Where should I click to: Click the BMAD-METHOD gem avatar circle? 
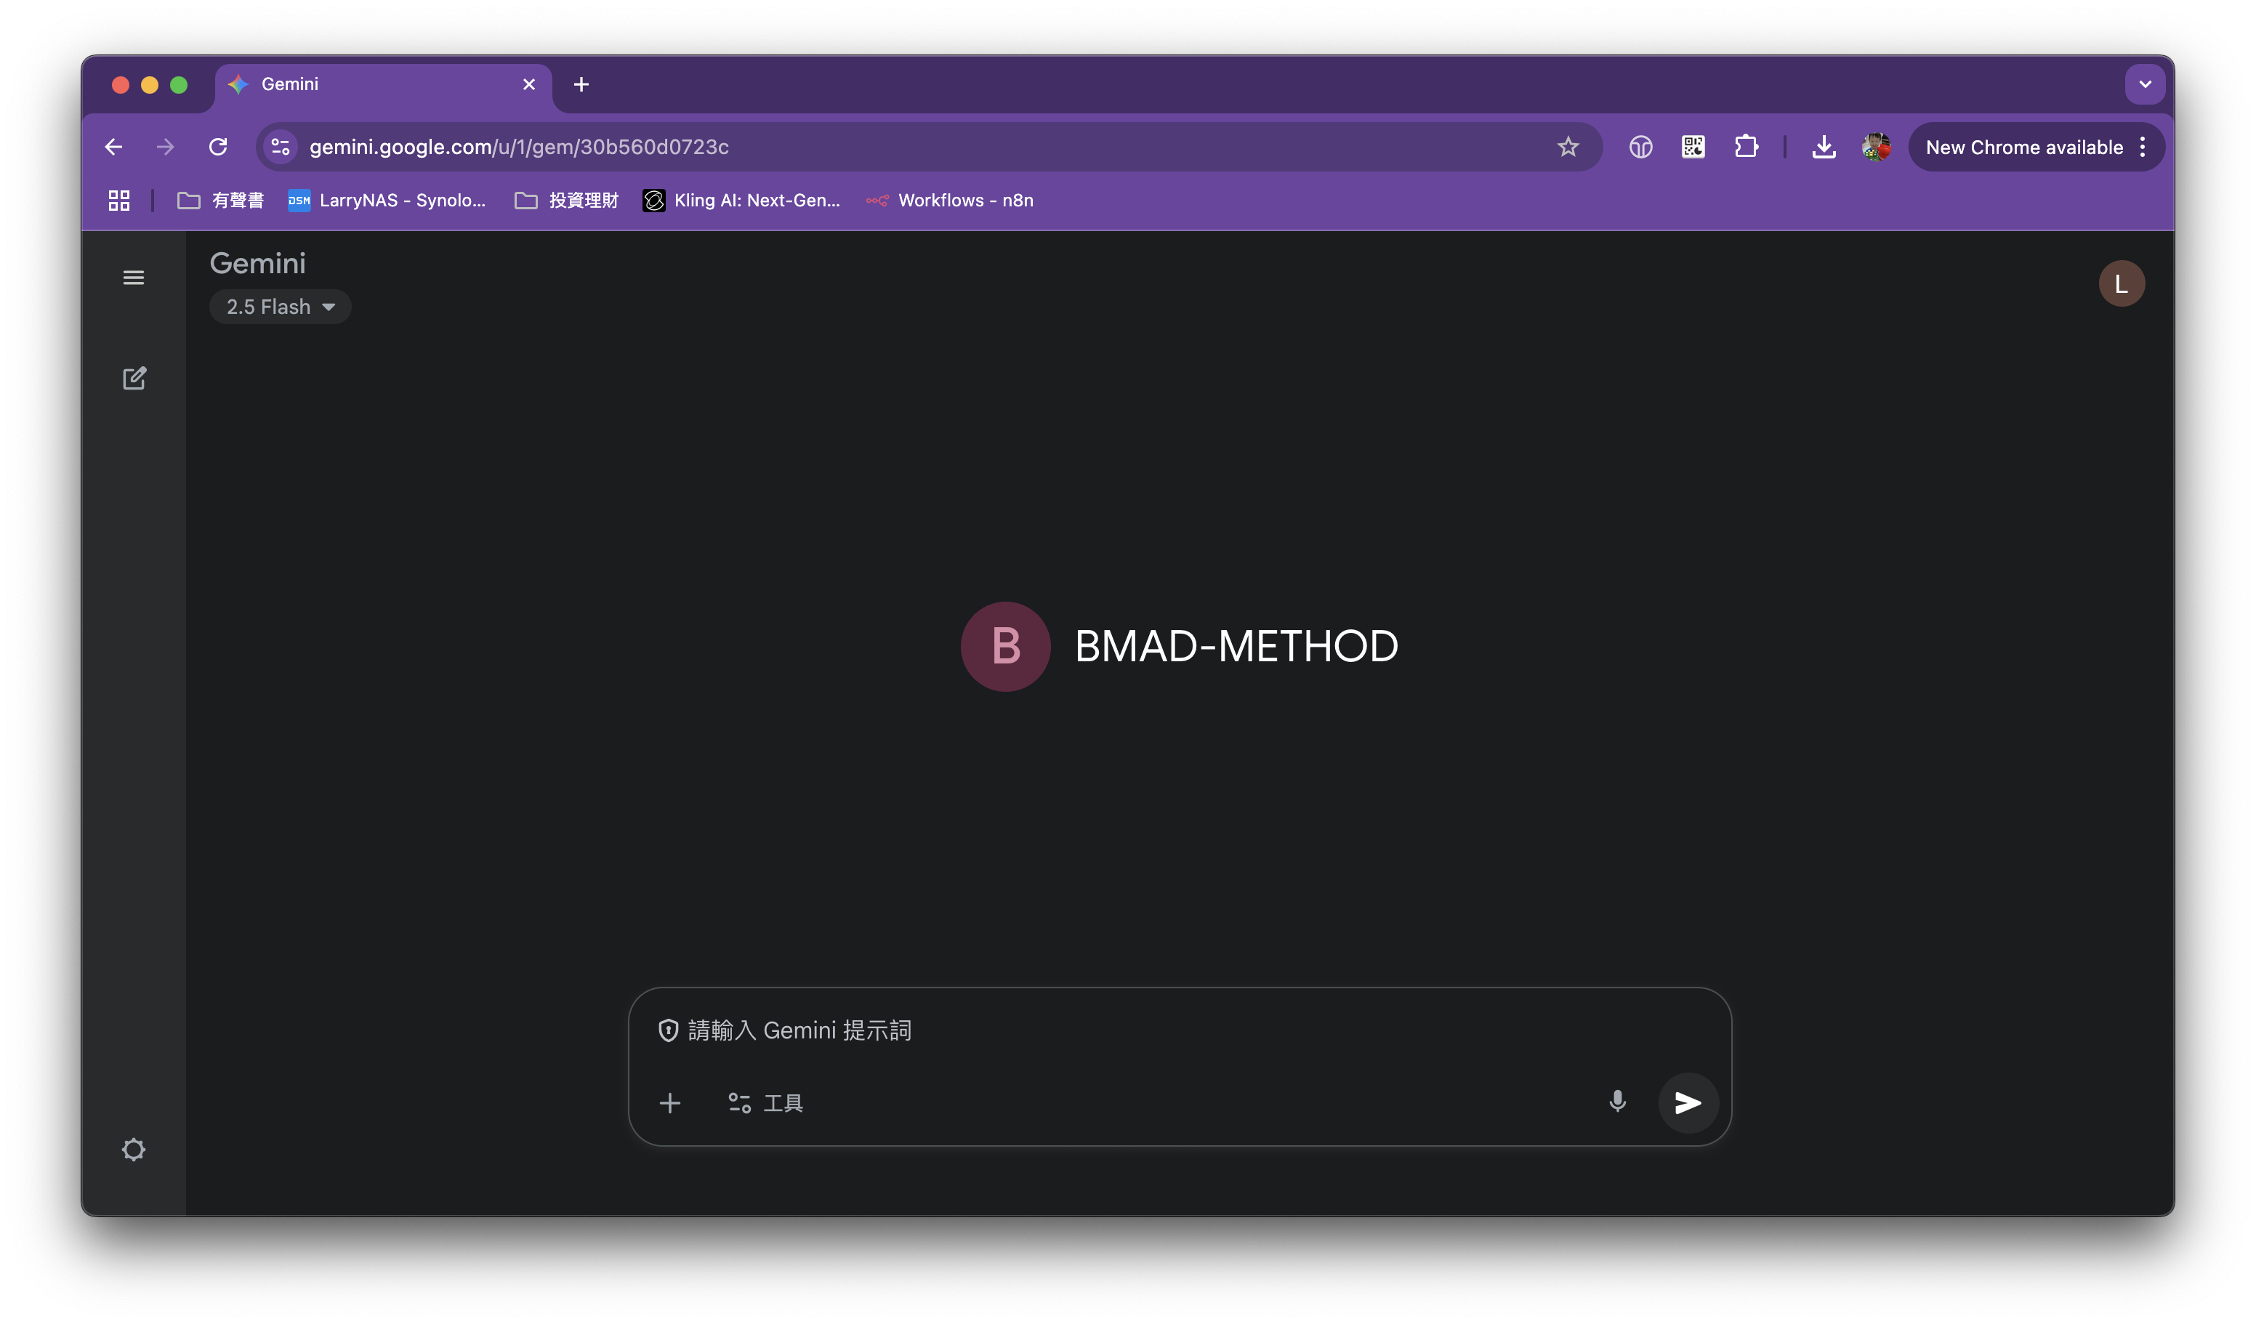pyautogui.click(x=1005, y=646)
